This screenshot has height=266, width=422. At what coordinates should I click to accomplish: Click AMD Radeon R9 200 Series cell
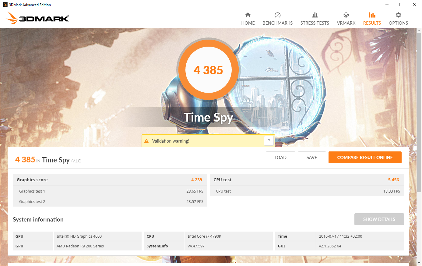click(97, 246)
